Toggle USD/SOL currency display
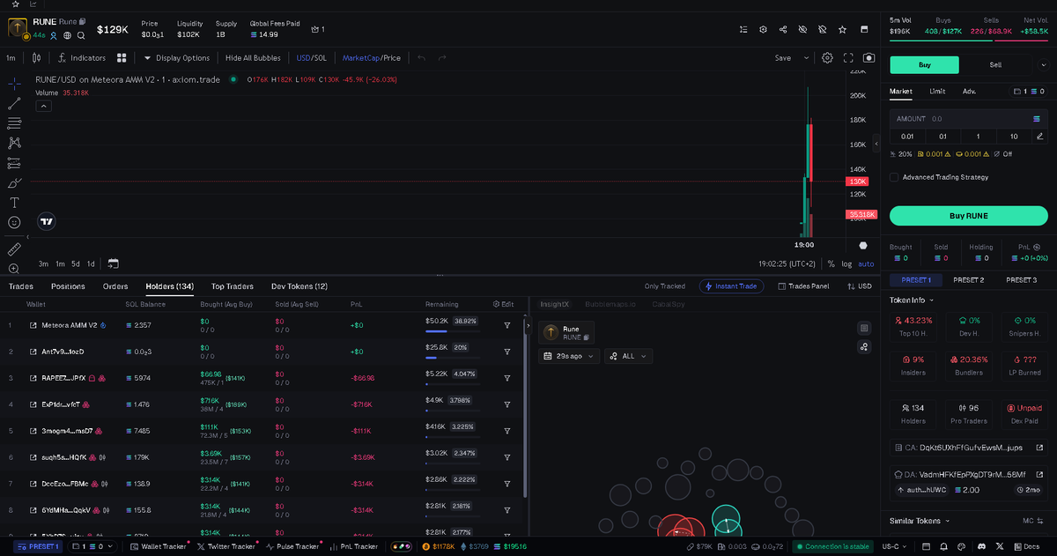Viewport: 1057px width, 556px height. pos(311,58)
